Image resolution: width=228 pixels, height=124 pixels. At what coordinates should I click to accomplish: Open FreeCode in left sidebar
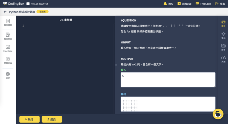(8, 48)
